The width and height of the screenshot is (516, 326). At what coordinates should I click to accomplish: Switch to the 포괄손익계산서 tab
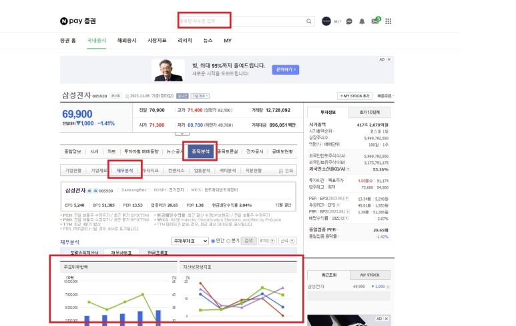click(x=84, y=253)
